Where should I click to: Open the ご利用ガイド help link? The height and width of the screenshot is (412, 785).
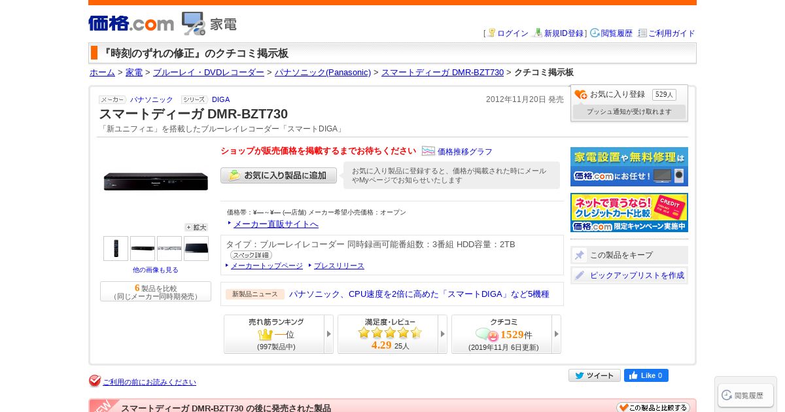point(671,33)
